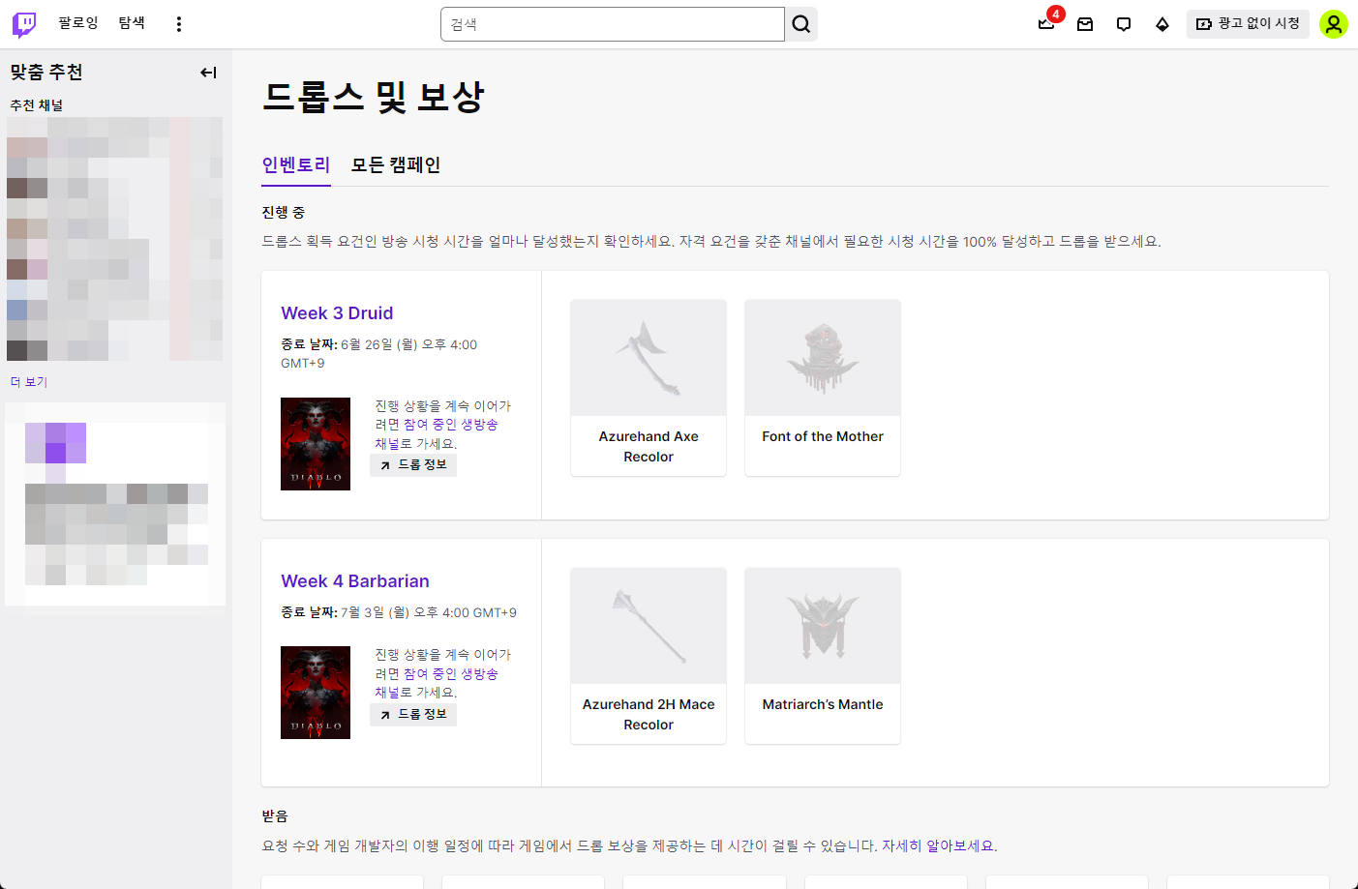
Task: Click 드롭 정보 button for Week 3 Druid
Action: click(x=413, y=465)
